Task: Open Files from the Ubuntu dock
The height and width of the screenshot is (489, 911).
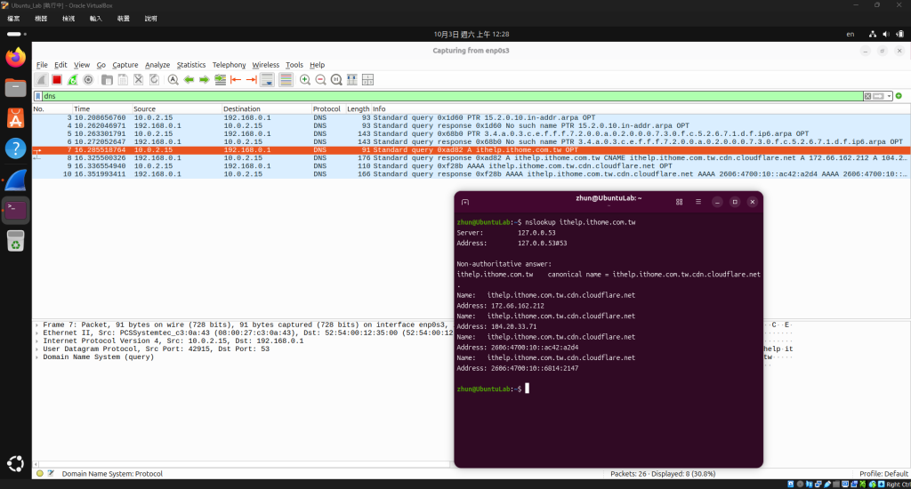Action: (x=16, y=88)
